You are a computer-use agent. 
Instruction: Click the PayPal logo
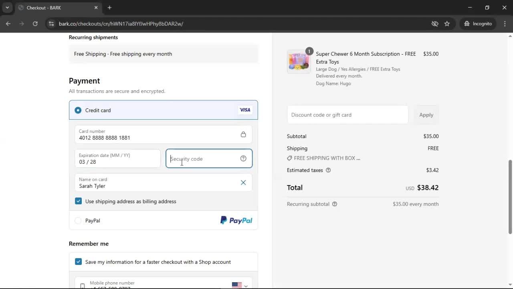click(236, 220)
